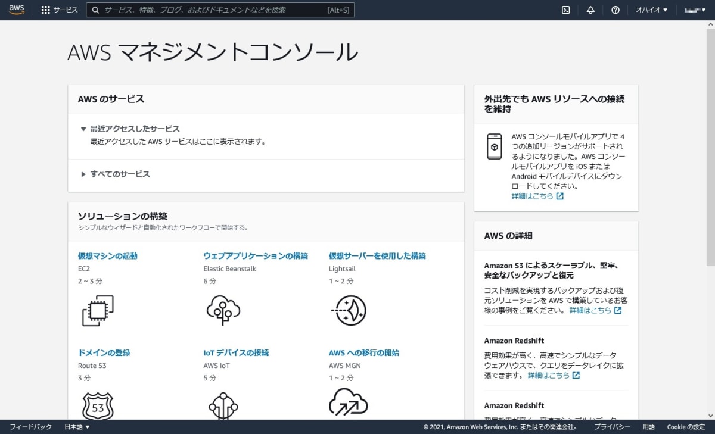Open the 日本語 language dropdown

(77, 427)
